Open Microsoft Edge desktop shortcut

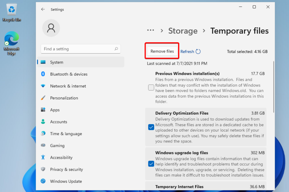click(x=12, y=44)
